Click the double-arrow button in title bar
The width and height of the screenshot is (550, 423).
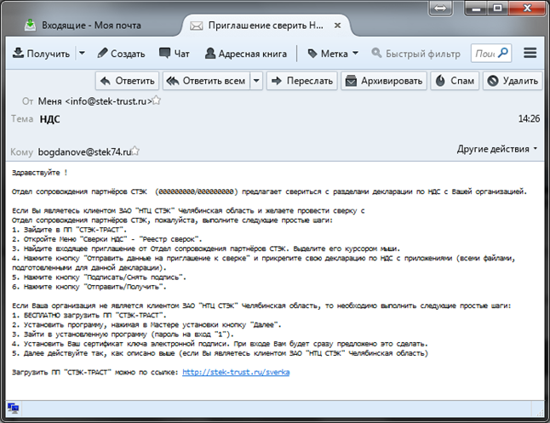(440, 8)
